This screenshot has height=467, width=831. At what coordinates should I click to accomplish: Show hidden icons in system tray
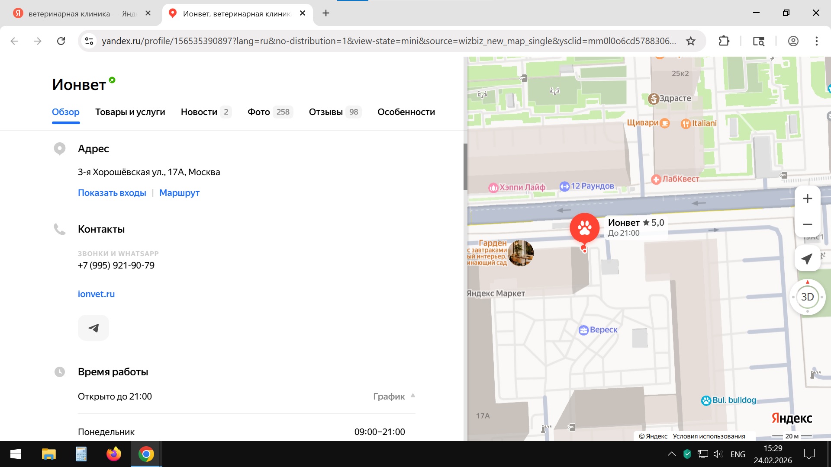[671, 454]
